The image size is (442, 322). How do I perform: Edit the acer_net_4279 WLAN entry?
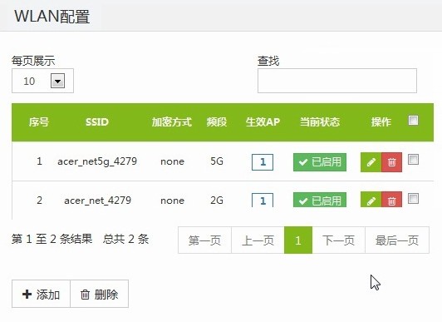click(371, 200)
